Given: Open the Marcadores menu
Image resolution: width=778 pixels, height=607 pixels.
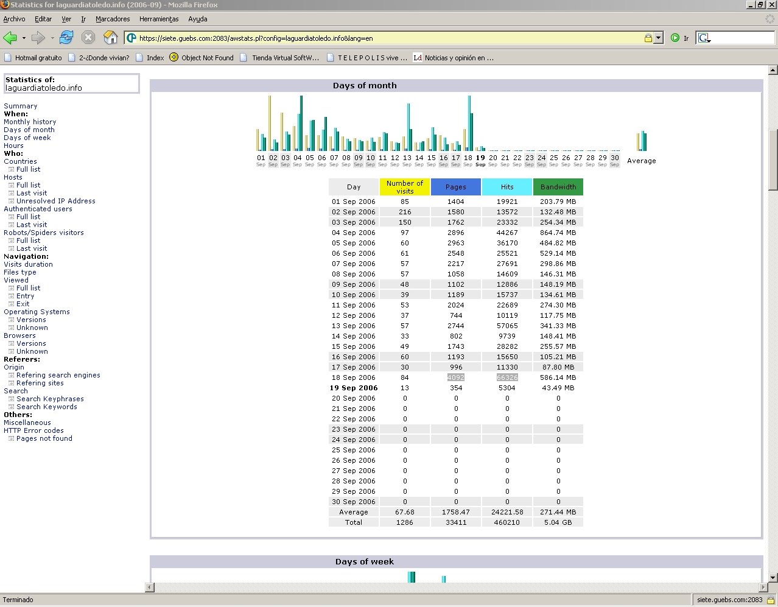Looking at the screenshot, I should pos(113,19).
